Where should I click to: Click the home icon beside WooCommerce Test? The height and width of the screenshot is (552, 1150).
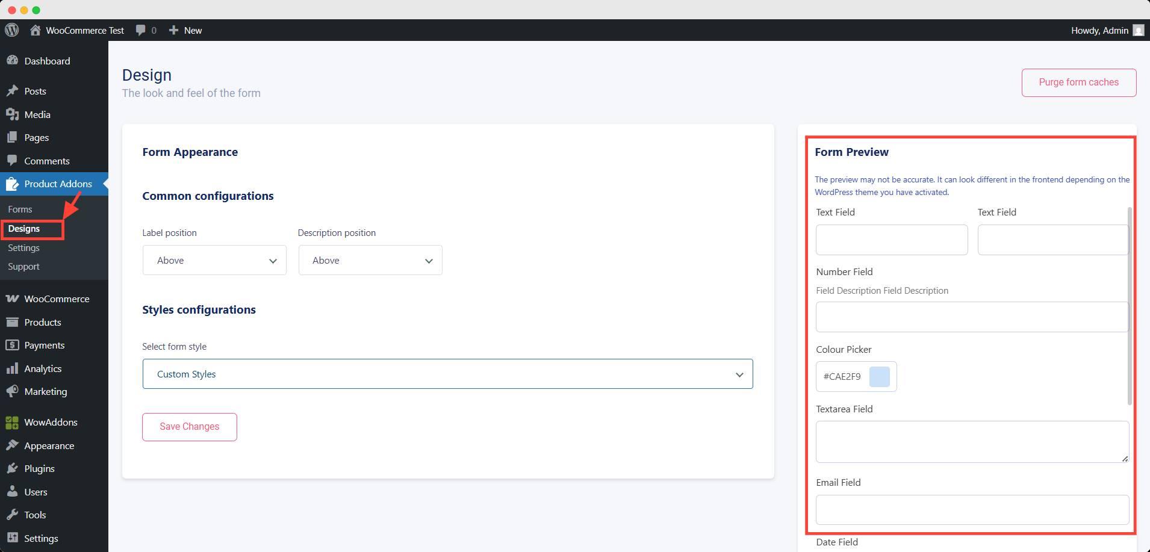click(x=35, y=30)
